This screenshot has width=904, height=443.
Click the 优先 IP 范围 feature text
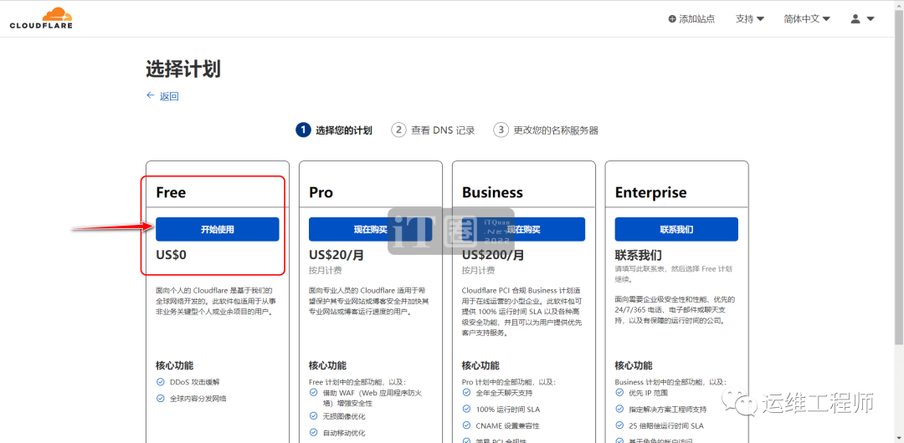[x=649, y=393]
